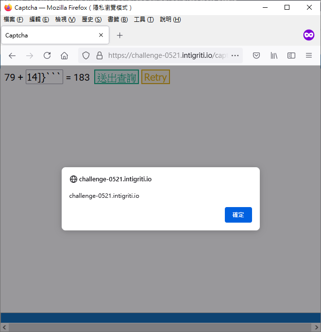Click the 送出查詢 submit button
This screenshot has height=332, width=321.
tap(117, 77)
